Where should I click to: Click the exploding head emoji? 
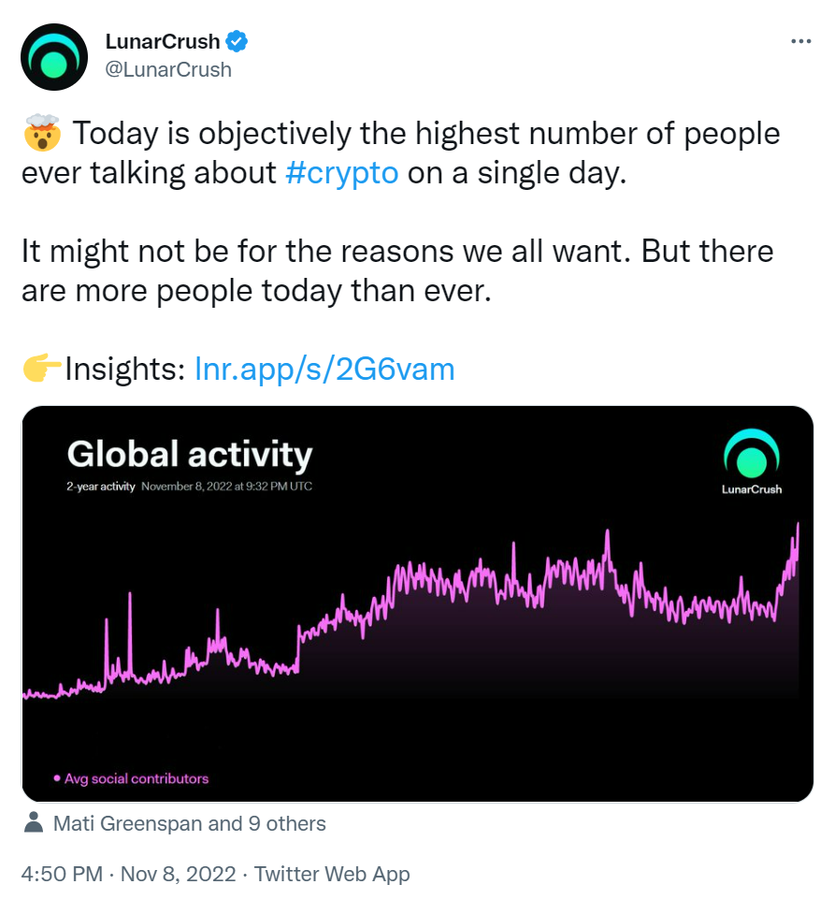[40, 135]
